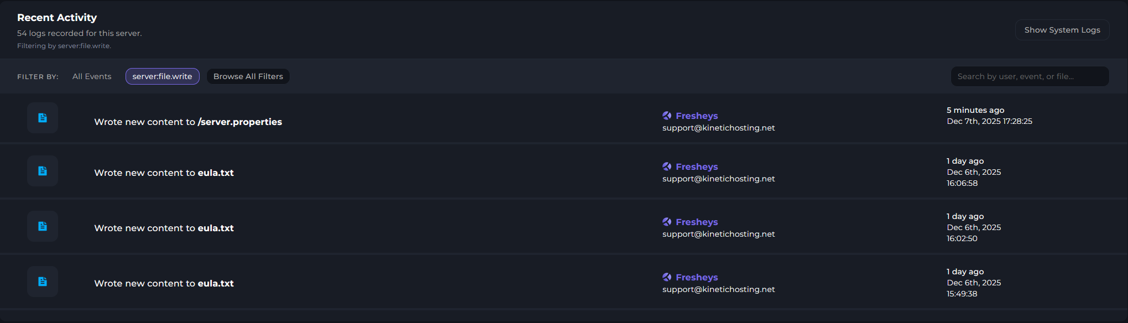Click the file icon beside the /server.properties entry
This screenshot has width=1128, height=323.
coord(43,118)
